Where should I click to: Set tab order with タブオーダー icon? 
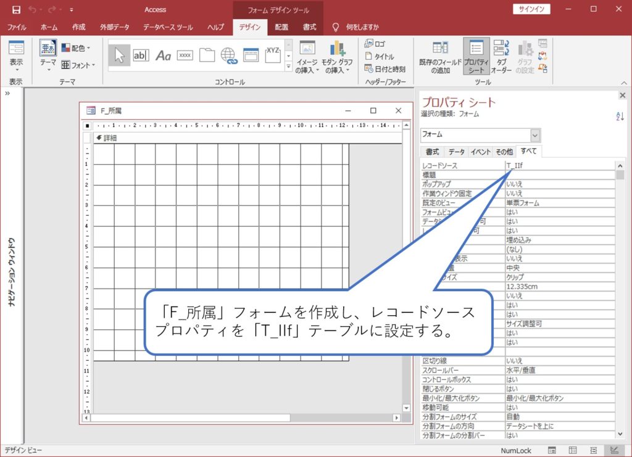pos(504,56)
